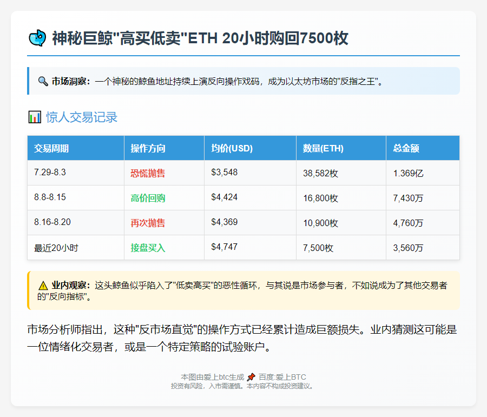487x417 pixels.
Task: Select the 数量(ETH) column header
Action: (323, 148)
